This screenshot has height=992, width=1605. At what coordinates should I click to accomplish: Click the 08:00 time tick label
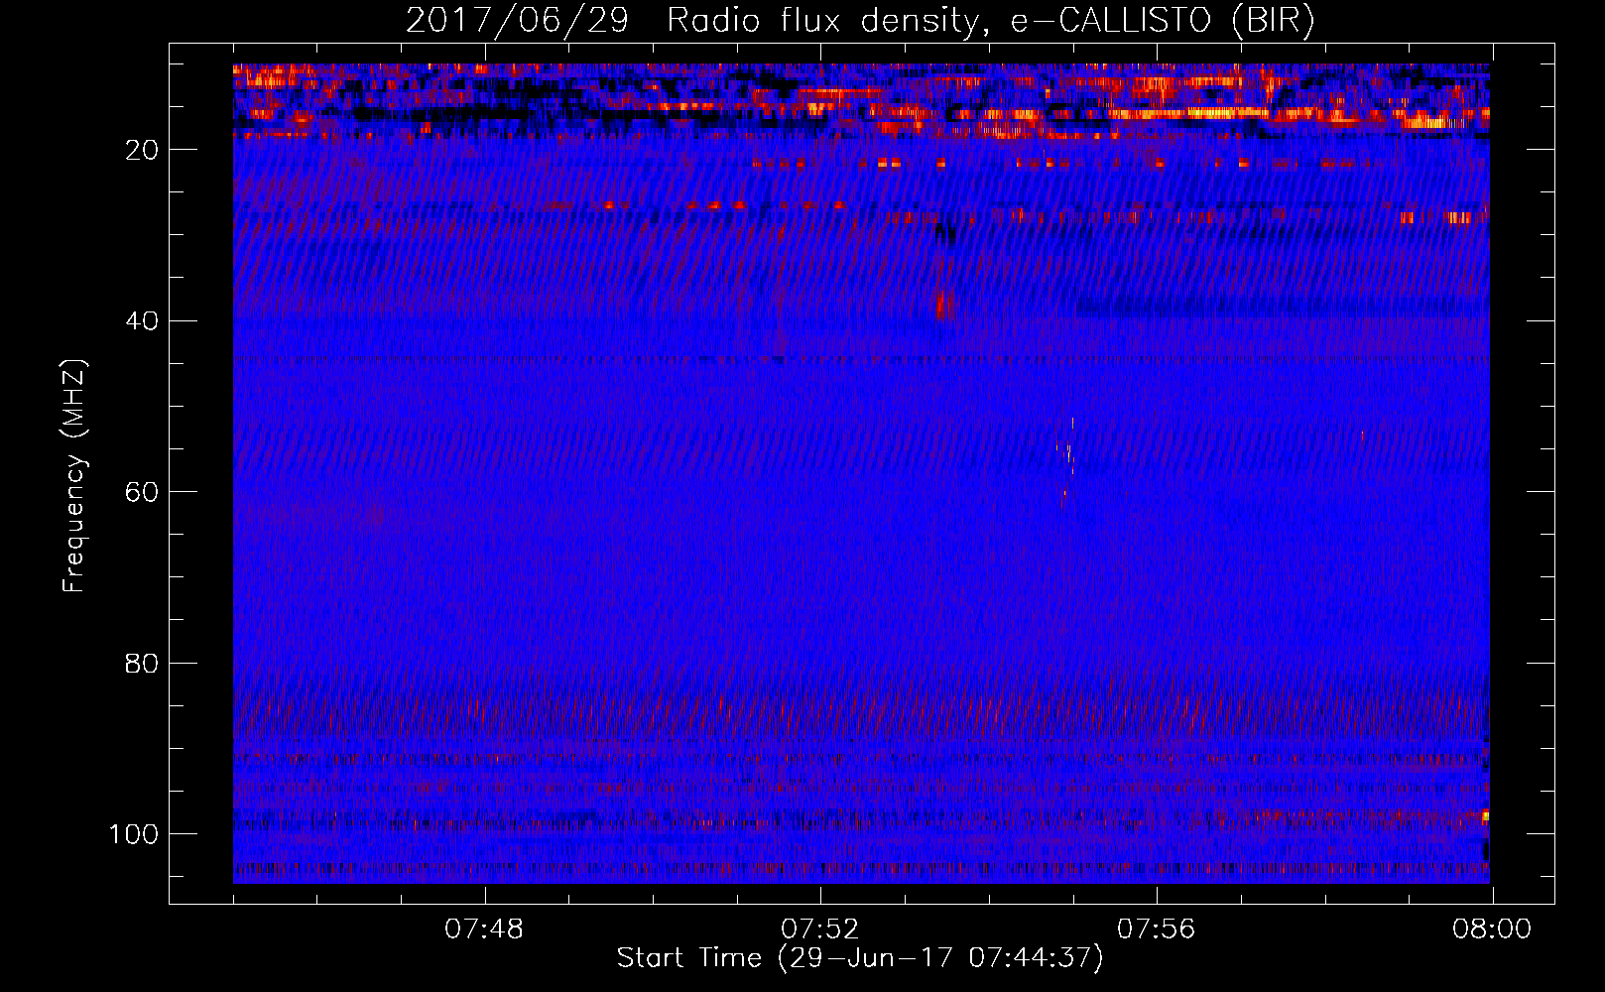(x=1492, y=930)
